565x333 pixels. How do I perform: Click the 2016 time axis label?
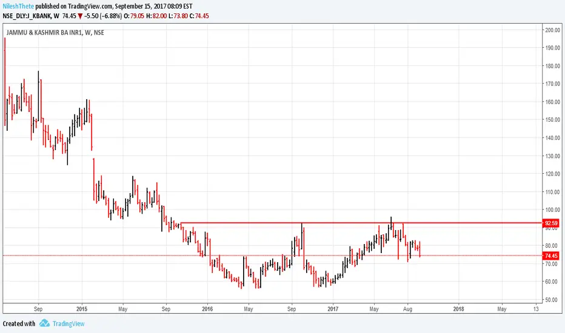tap(207, 309)
